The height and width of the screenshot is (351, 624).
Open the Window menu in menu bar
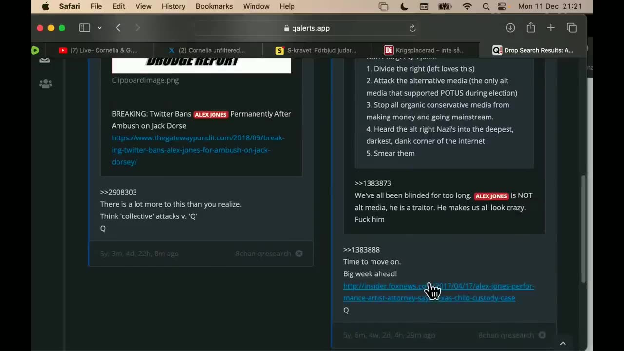click(x=256, y=6)
